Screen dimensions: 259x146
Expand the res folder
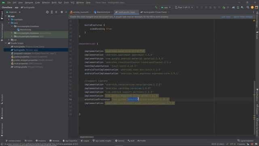(x=9, y=40)
